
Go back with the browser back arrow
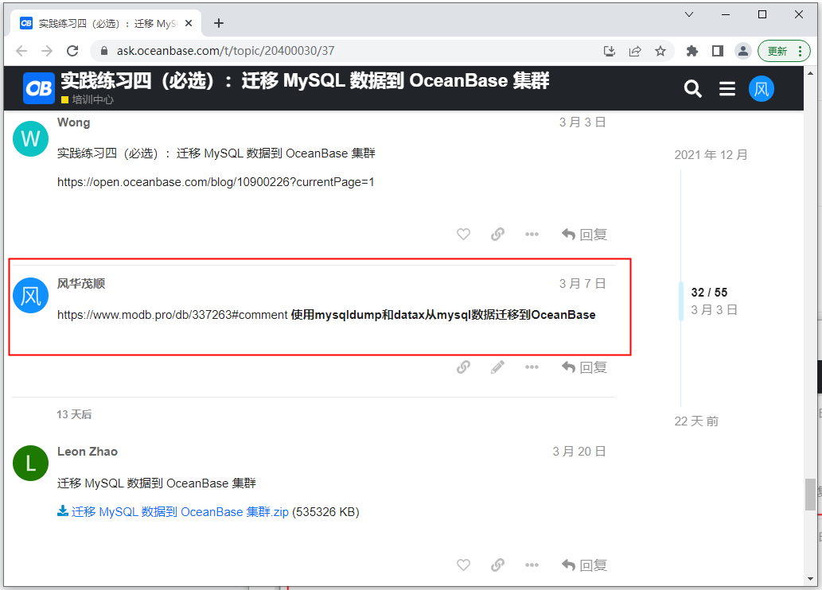pos(21,51)
